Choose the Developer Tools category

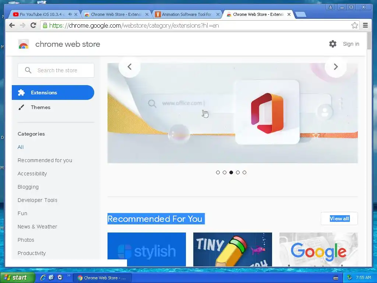pos(37,200)
